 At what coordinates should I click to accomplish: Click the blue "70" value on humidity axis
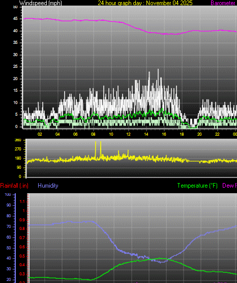pyautogui.click(x=9, y=227)
